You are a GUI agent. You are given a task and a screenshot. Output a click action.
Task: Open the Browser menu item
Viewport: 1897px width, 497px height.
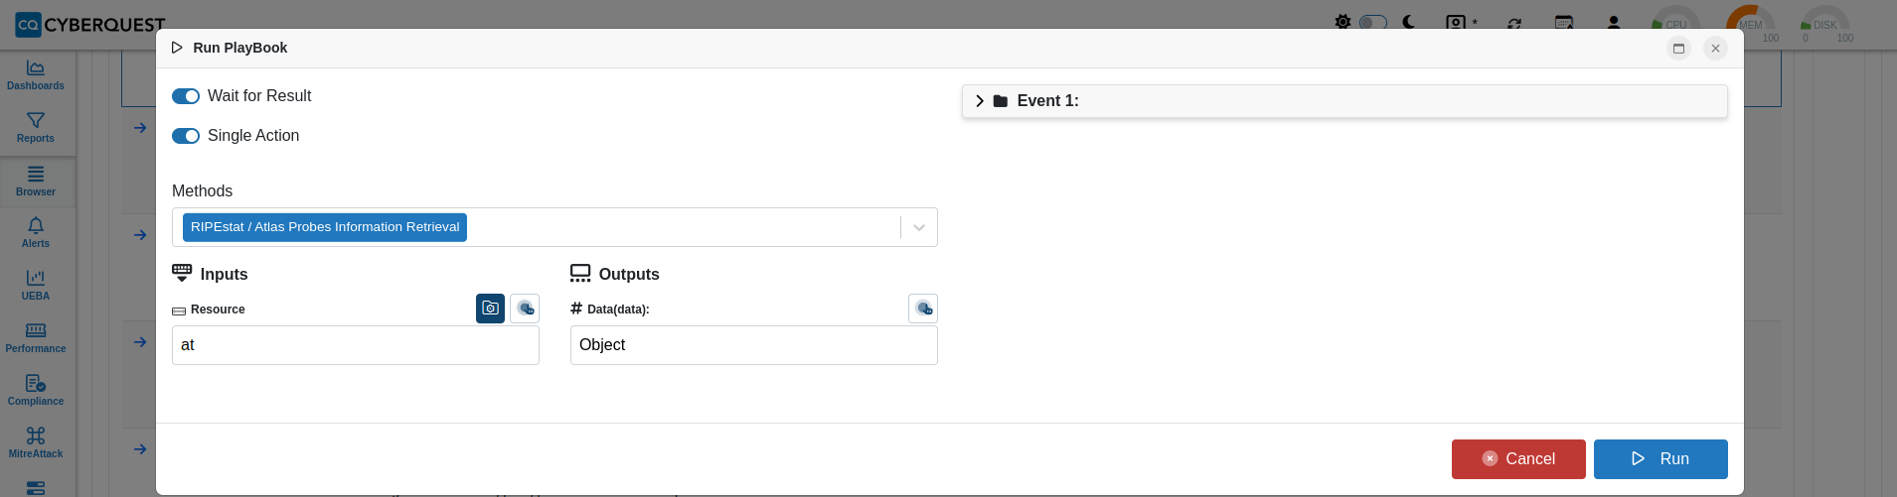36,182
